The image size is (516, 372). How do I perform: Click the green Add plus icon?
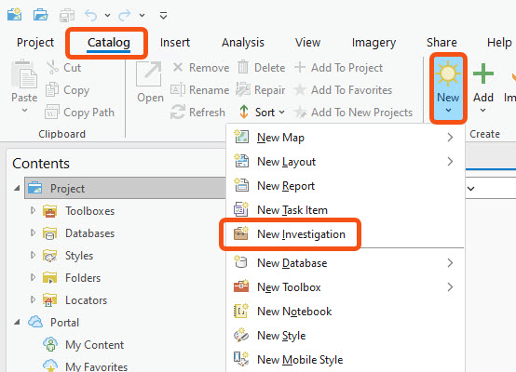pyautogui.click(x=483, y=73)
